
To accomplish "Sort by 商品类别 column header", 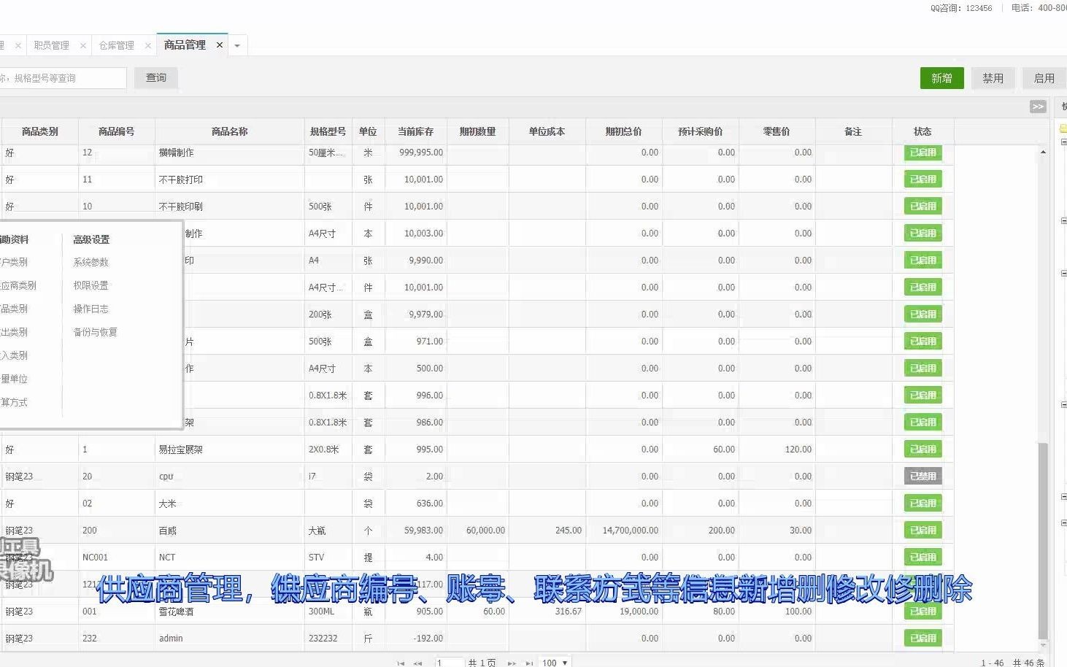I will click(39, 131).
